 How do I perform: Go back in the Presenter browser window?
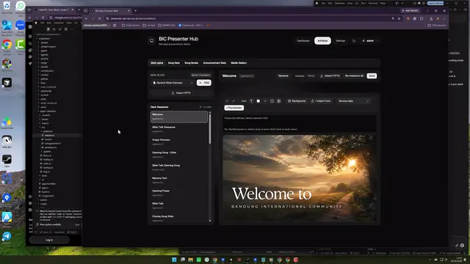[87, 18]
